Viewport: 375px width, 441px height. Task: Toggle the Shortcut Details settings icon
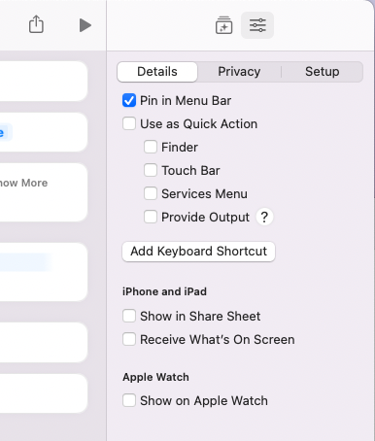pyautogui.click(x=257, y=25)
